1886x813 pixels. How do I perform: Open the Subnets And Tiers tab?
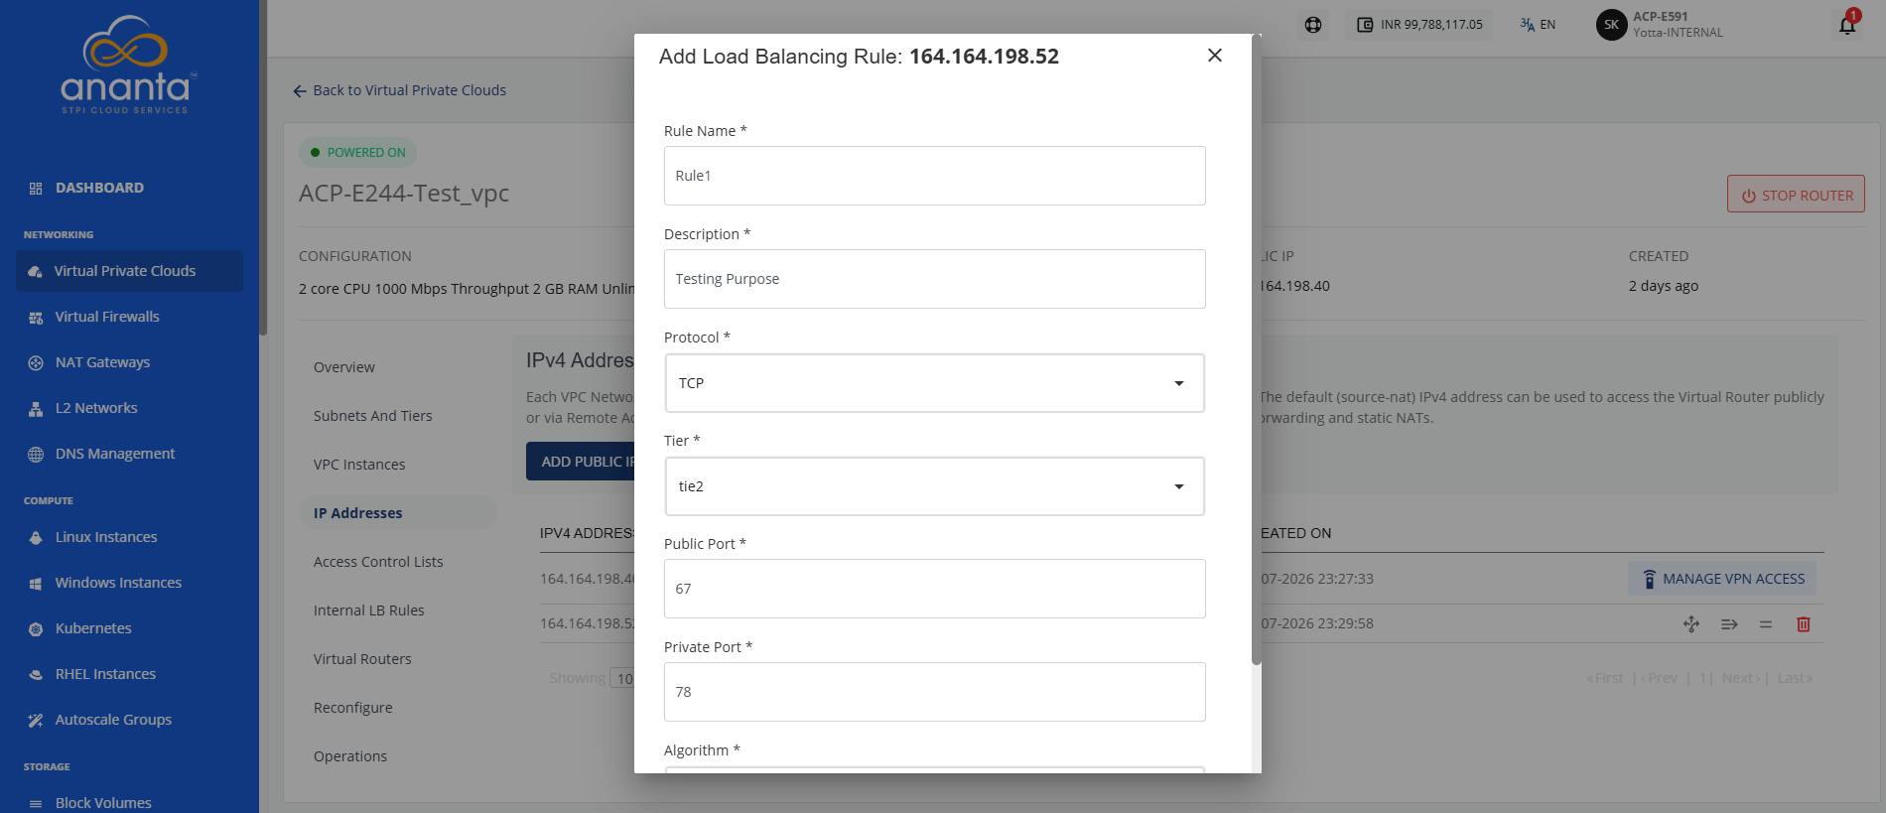coord(373,416)
